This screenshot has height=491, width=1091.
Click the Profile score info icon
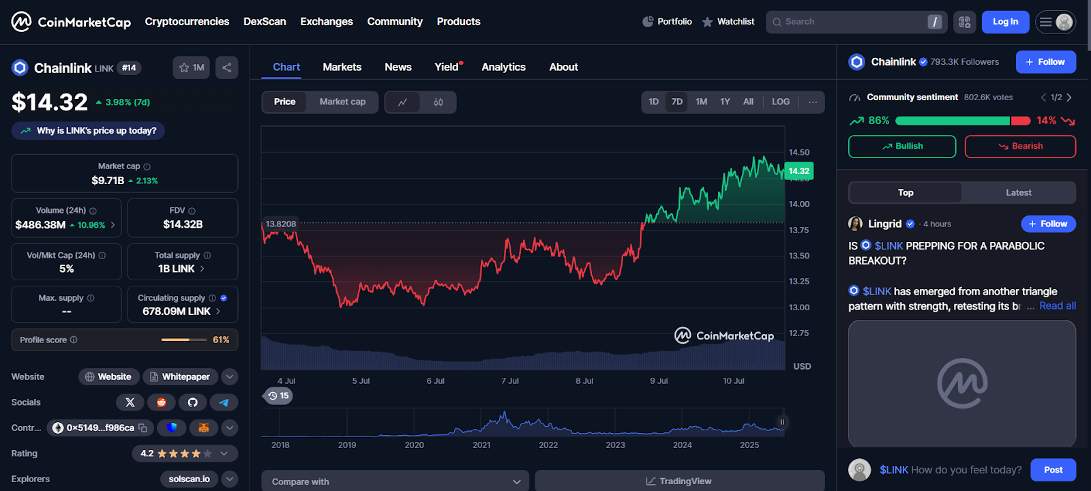pos(74,340)
